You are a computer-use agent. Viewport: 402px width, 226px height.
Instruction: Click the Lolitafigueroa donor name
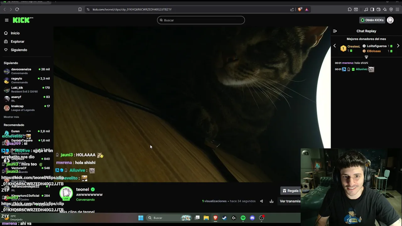tap(377, 46)
